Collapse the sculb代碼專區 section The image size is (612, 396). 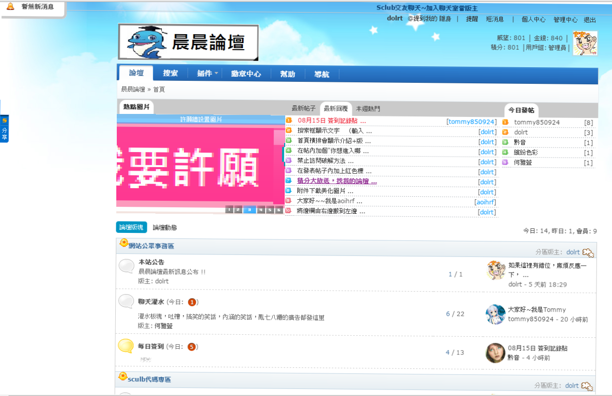point(588,386)
